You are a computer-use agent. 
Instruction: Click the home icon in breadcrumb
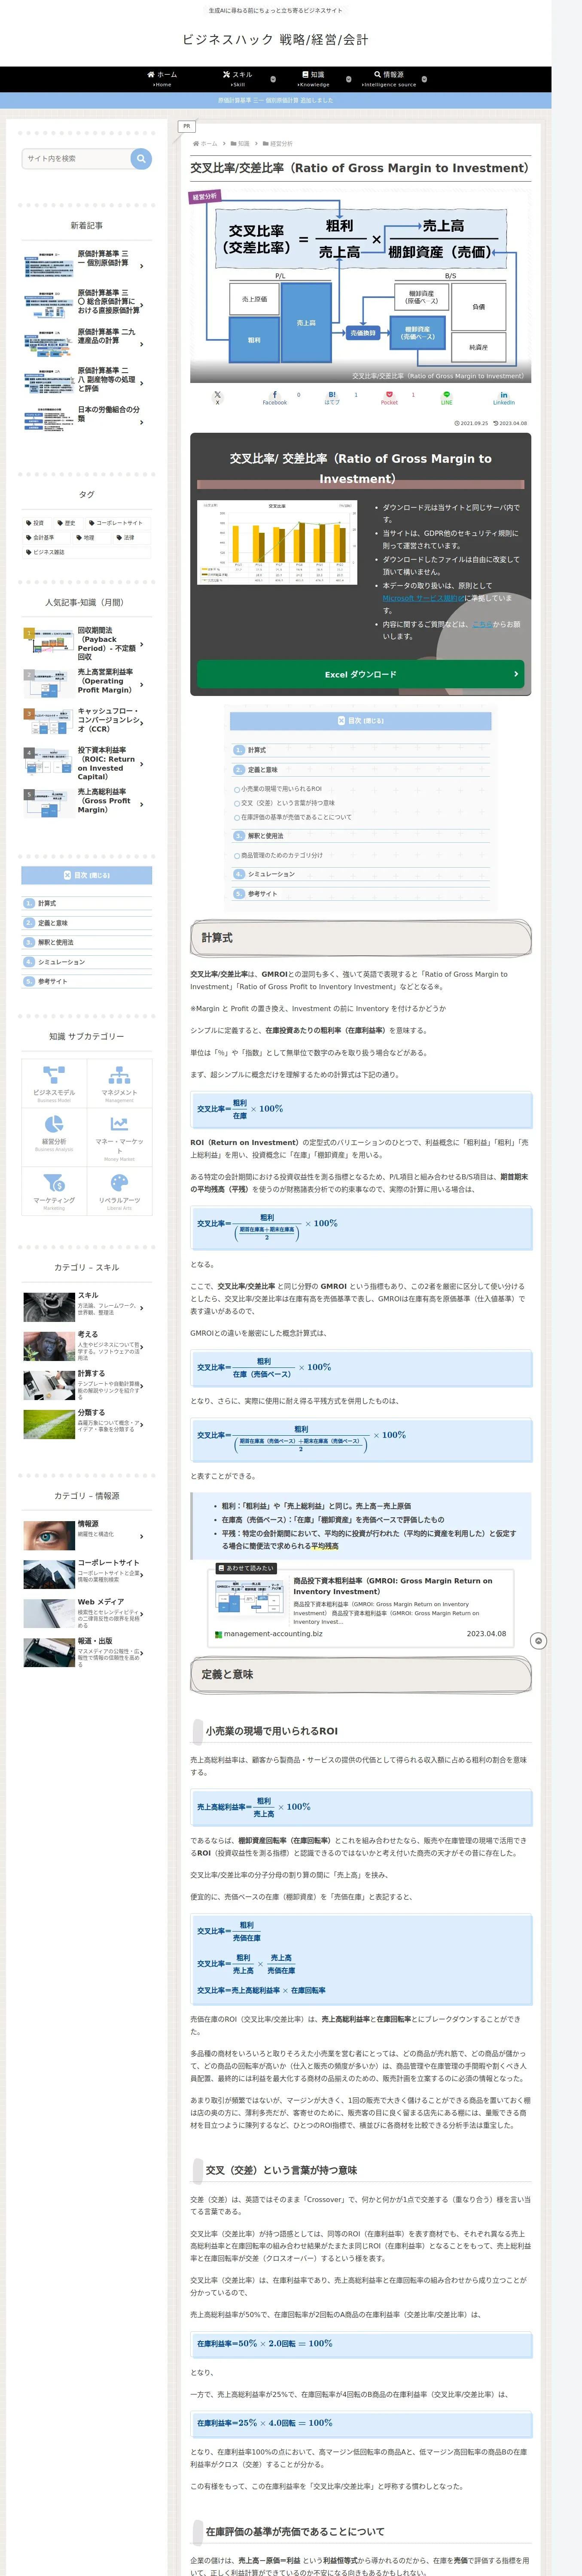click(196, 144)
